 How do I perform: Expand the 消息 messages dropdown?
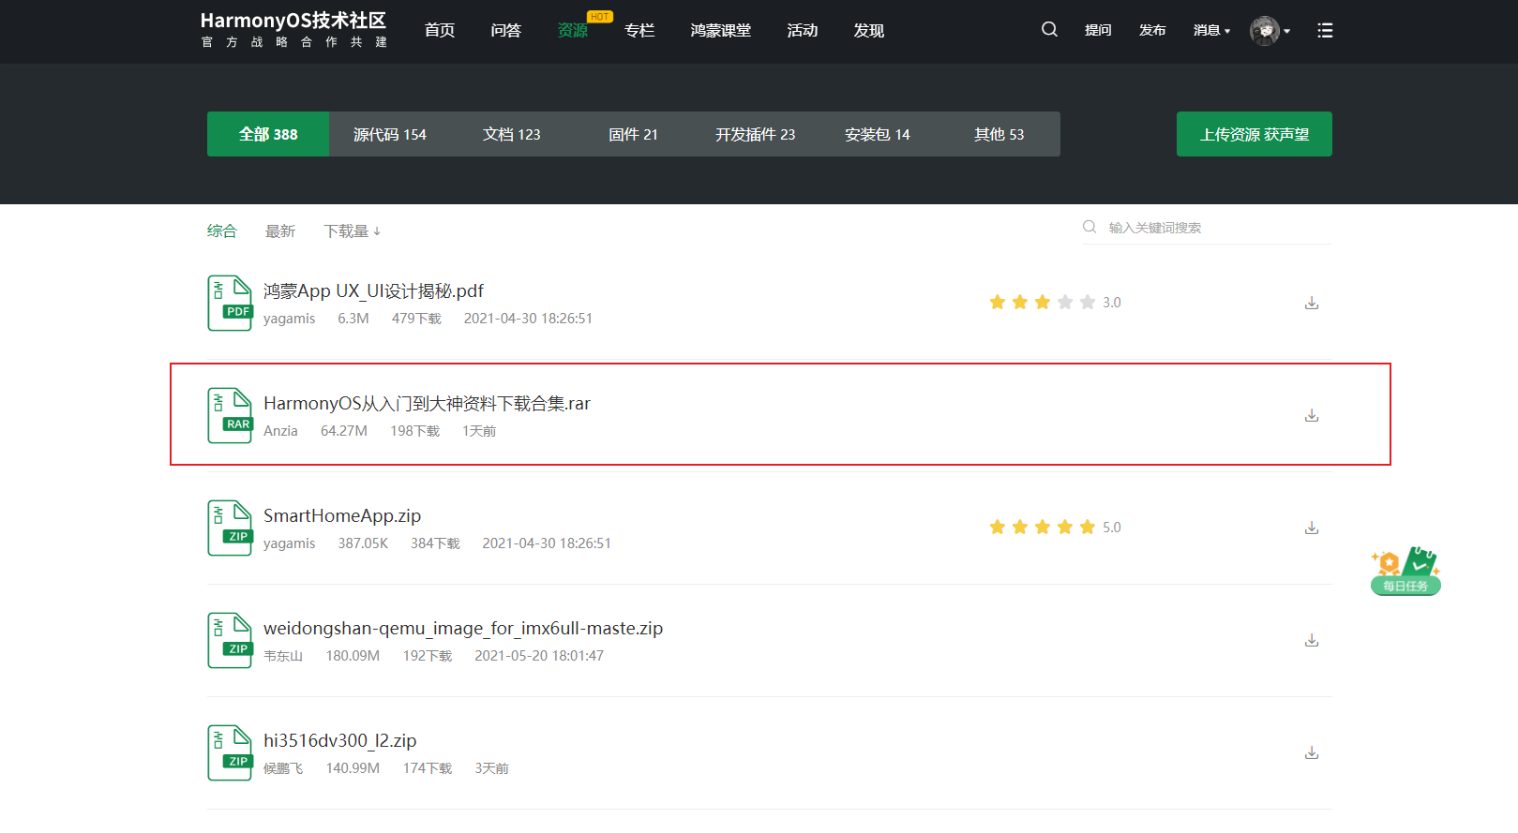pos(1211,30)
